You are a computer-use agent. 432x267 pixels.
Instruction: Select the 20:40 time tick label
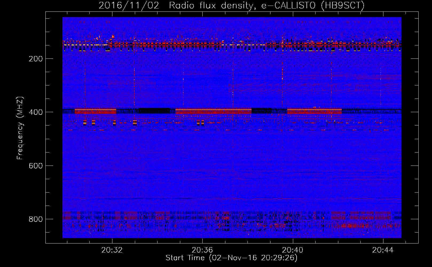pyautogui.click(x=293, y=250)
